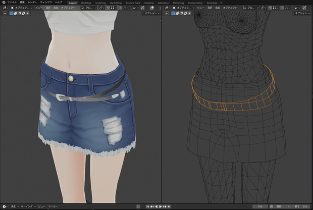Jump to timeline end frame

tap(169, 206)
